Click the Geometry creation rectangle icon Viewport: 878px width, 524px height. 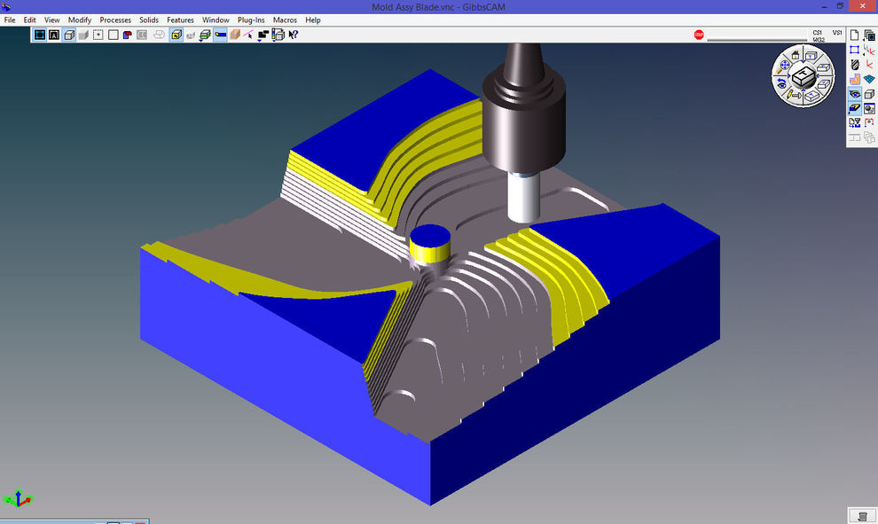pos(855,50)
